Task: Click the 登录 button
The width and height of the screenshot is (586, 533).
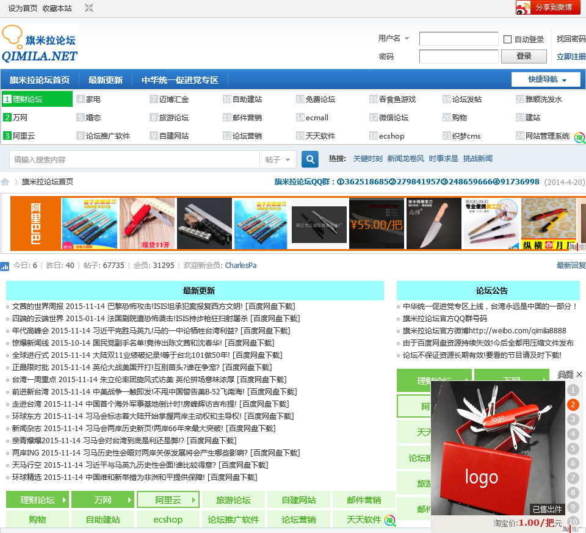Action: (524, 56)
